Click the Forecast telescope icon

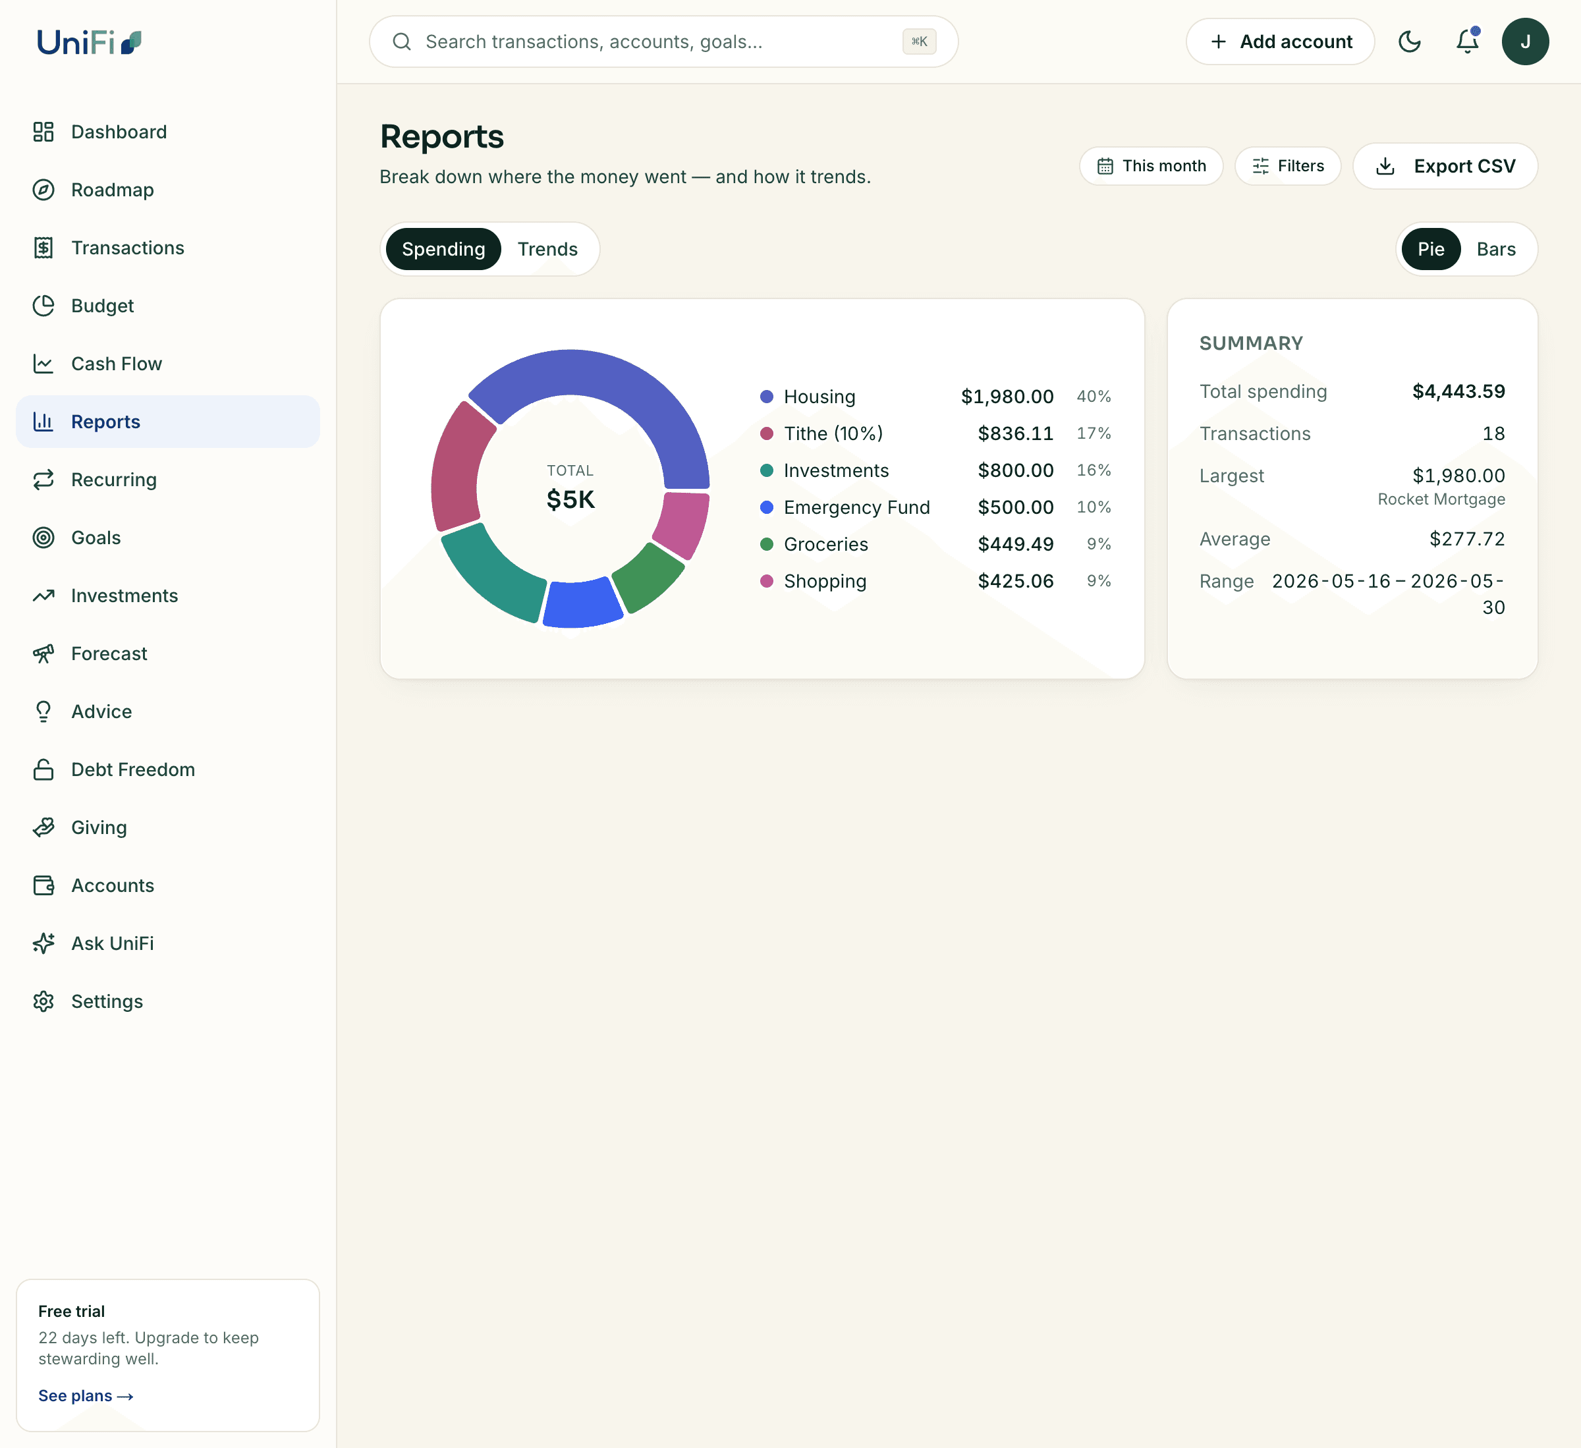(x=43, y=654)
